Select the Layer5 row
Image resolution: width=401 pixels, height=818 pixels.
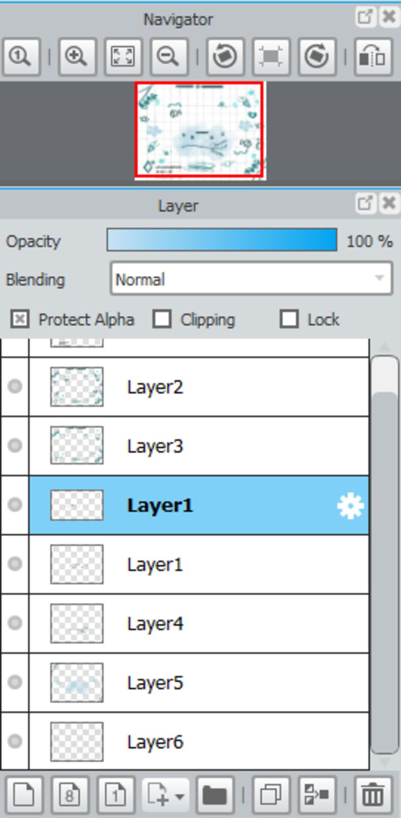199,683
